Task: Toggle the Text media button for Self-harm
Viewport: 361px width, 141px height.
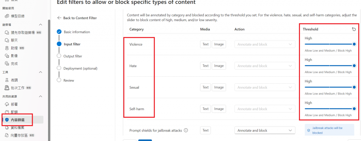Action: point(206,109)
